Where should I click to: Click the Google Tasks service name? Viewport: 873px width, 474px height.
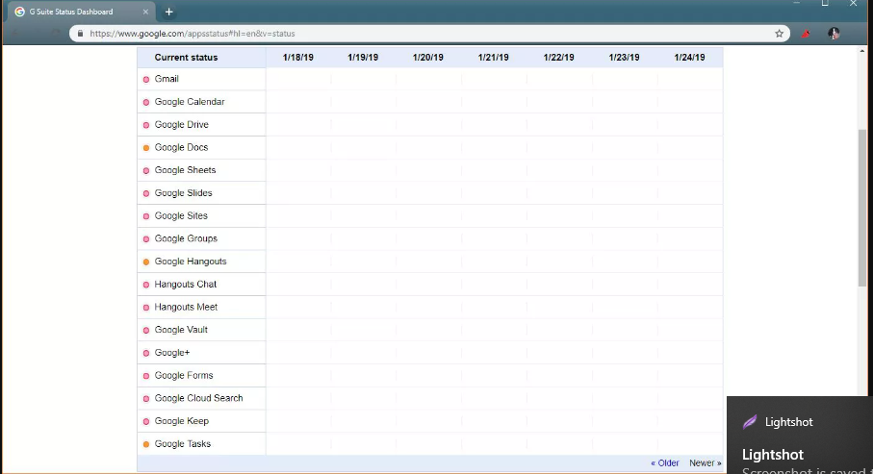point(183,444)
